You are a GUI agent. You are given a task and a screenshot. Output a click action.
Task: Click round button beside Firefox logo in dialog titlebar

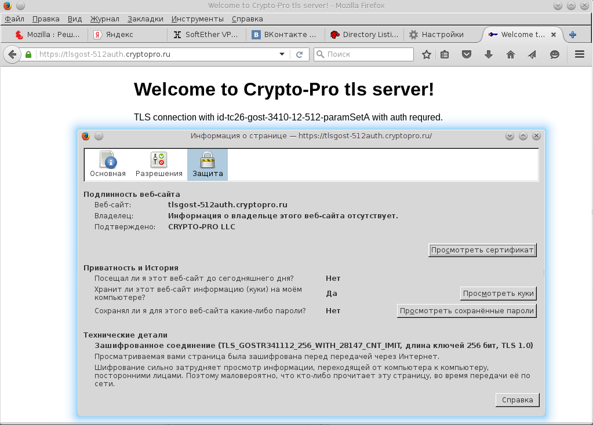[99, 136]
